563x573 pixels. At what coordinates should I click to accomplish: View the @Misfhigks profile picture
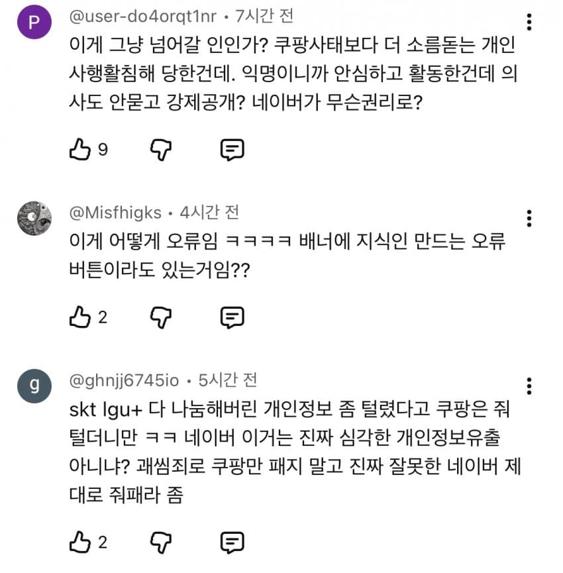(34, 218)
